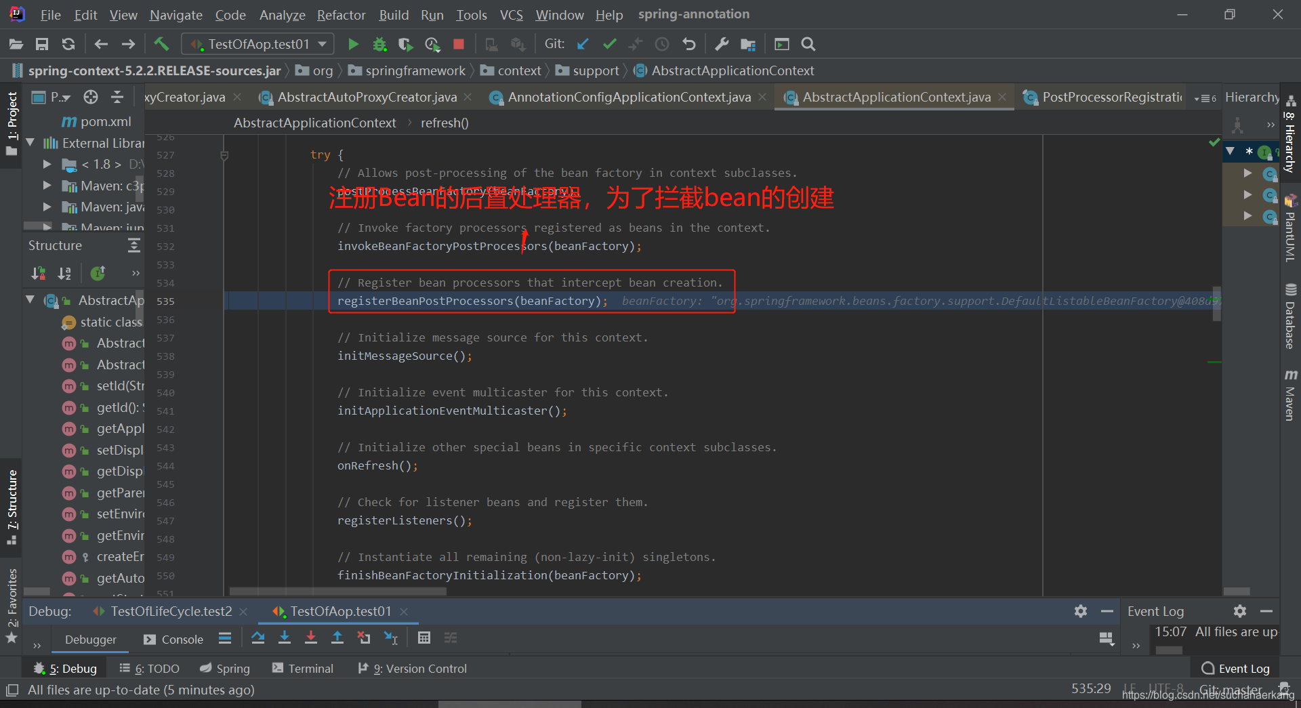Viewport: 1301px width, 708px height.
Task: Collapse top Hierarchy tree node
Action: 1230,151
